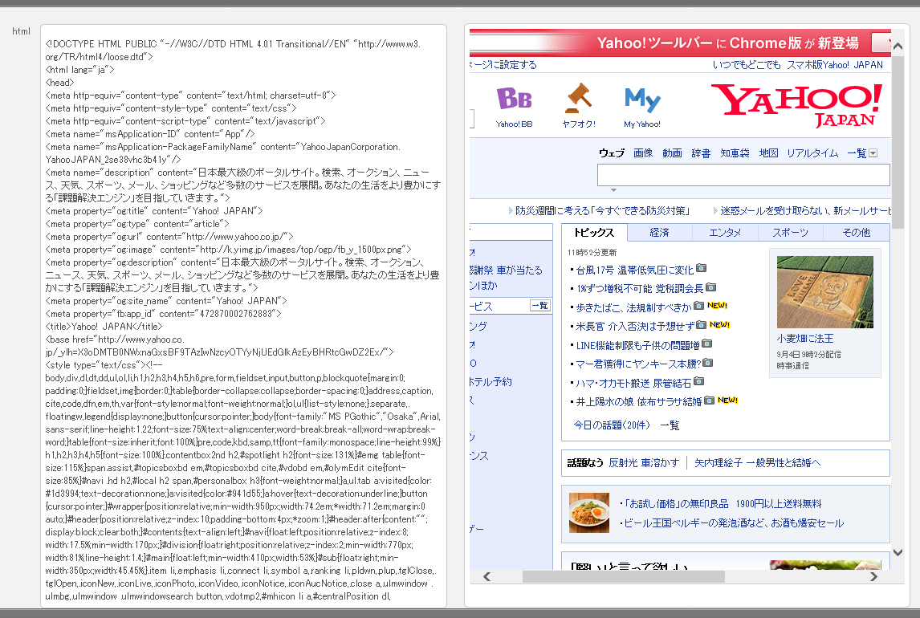Expand the small arrow below search box
The image size is (920, 618).
click(x=613, y=190)
